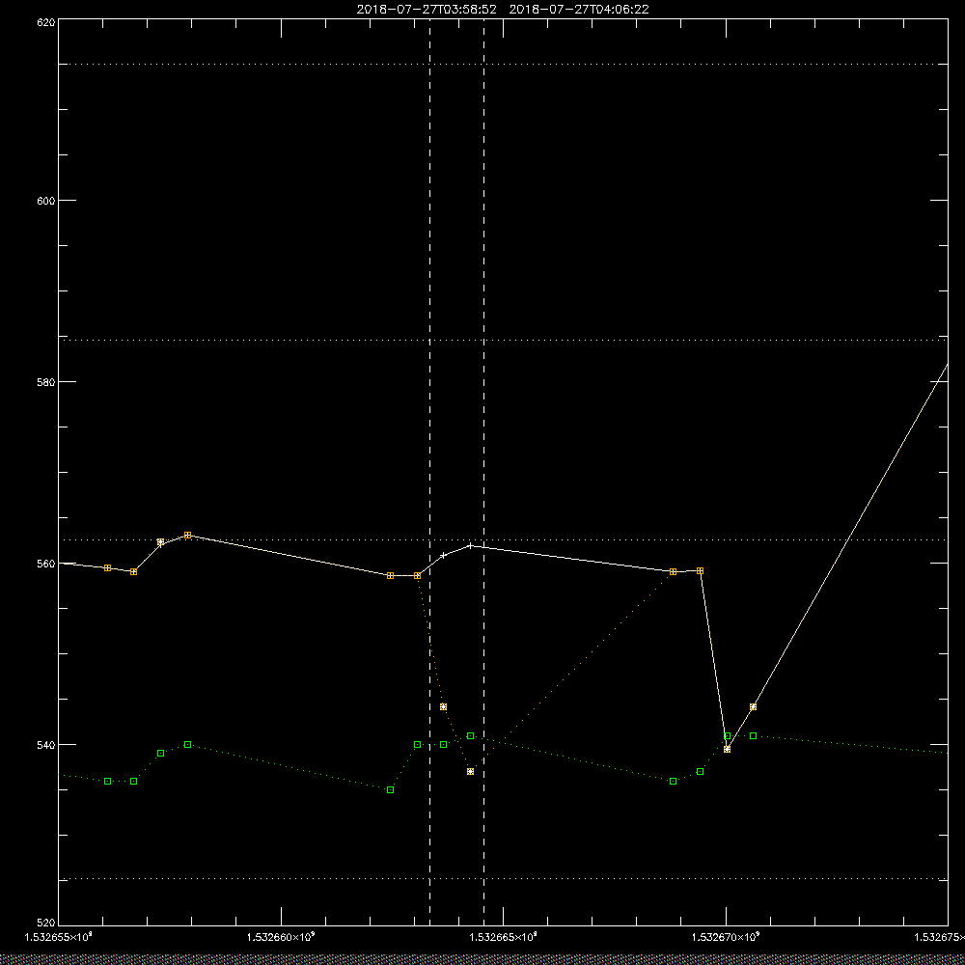Pick the orange marker at bottom of sharp drop
965x965 pixels.
727,749
